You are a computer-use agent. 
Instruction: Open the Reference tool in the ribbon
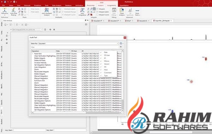(x=5, y=11)
